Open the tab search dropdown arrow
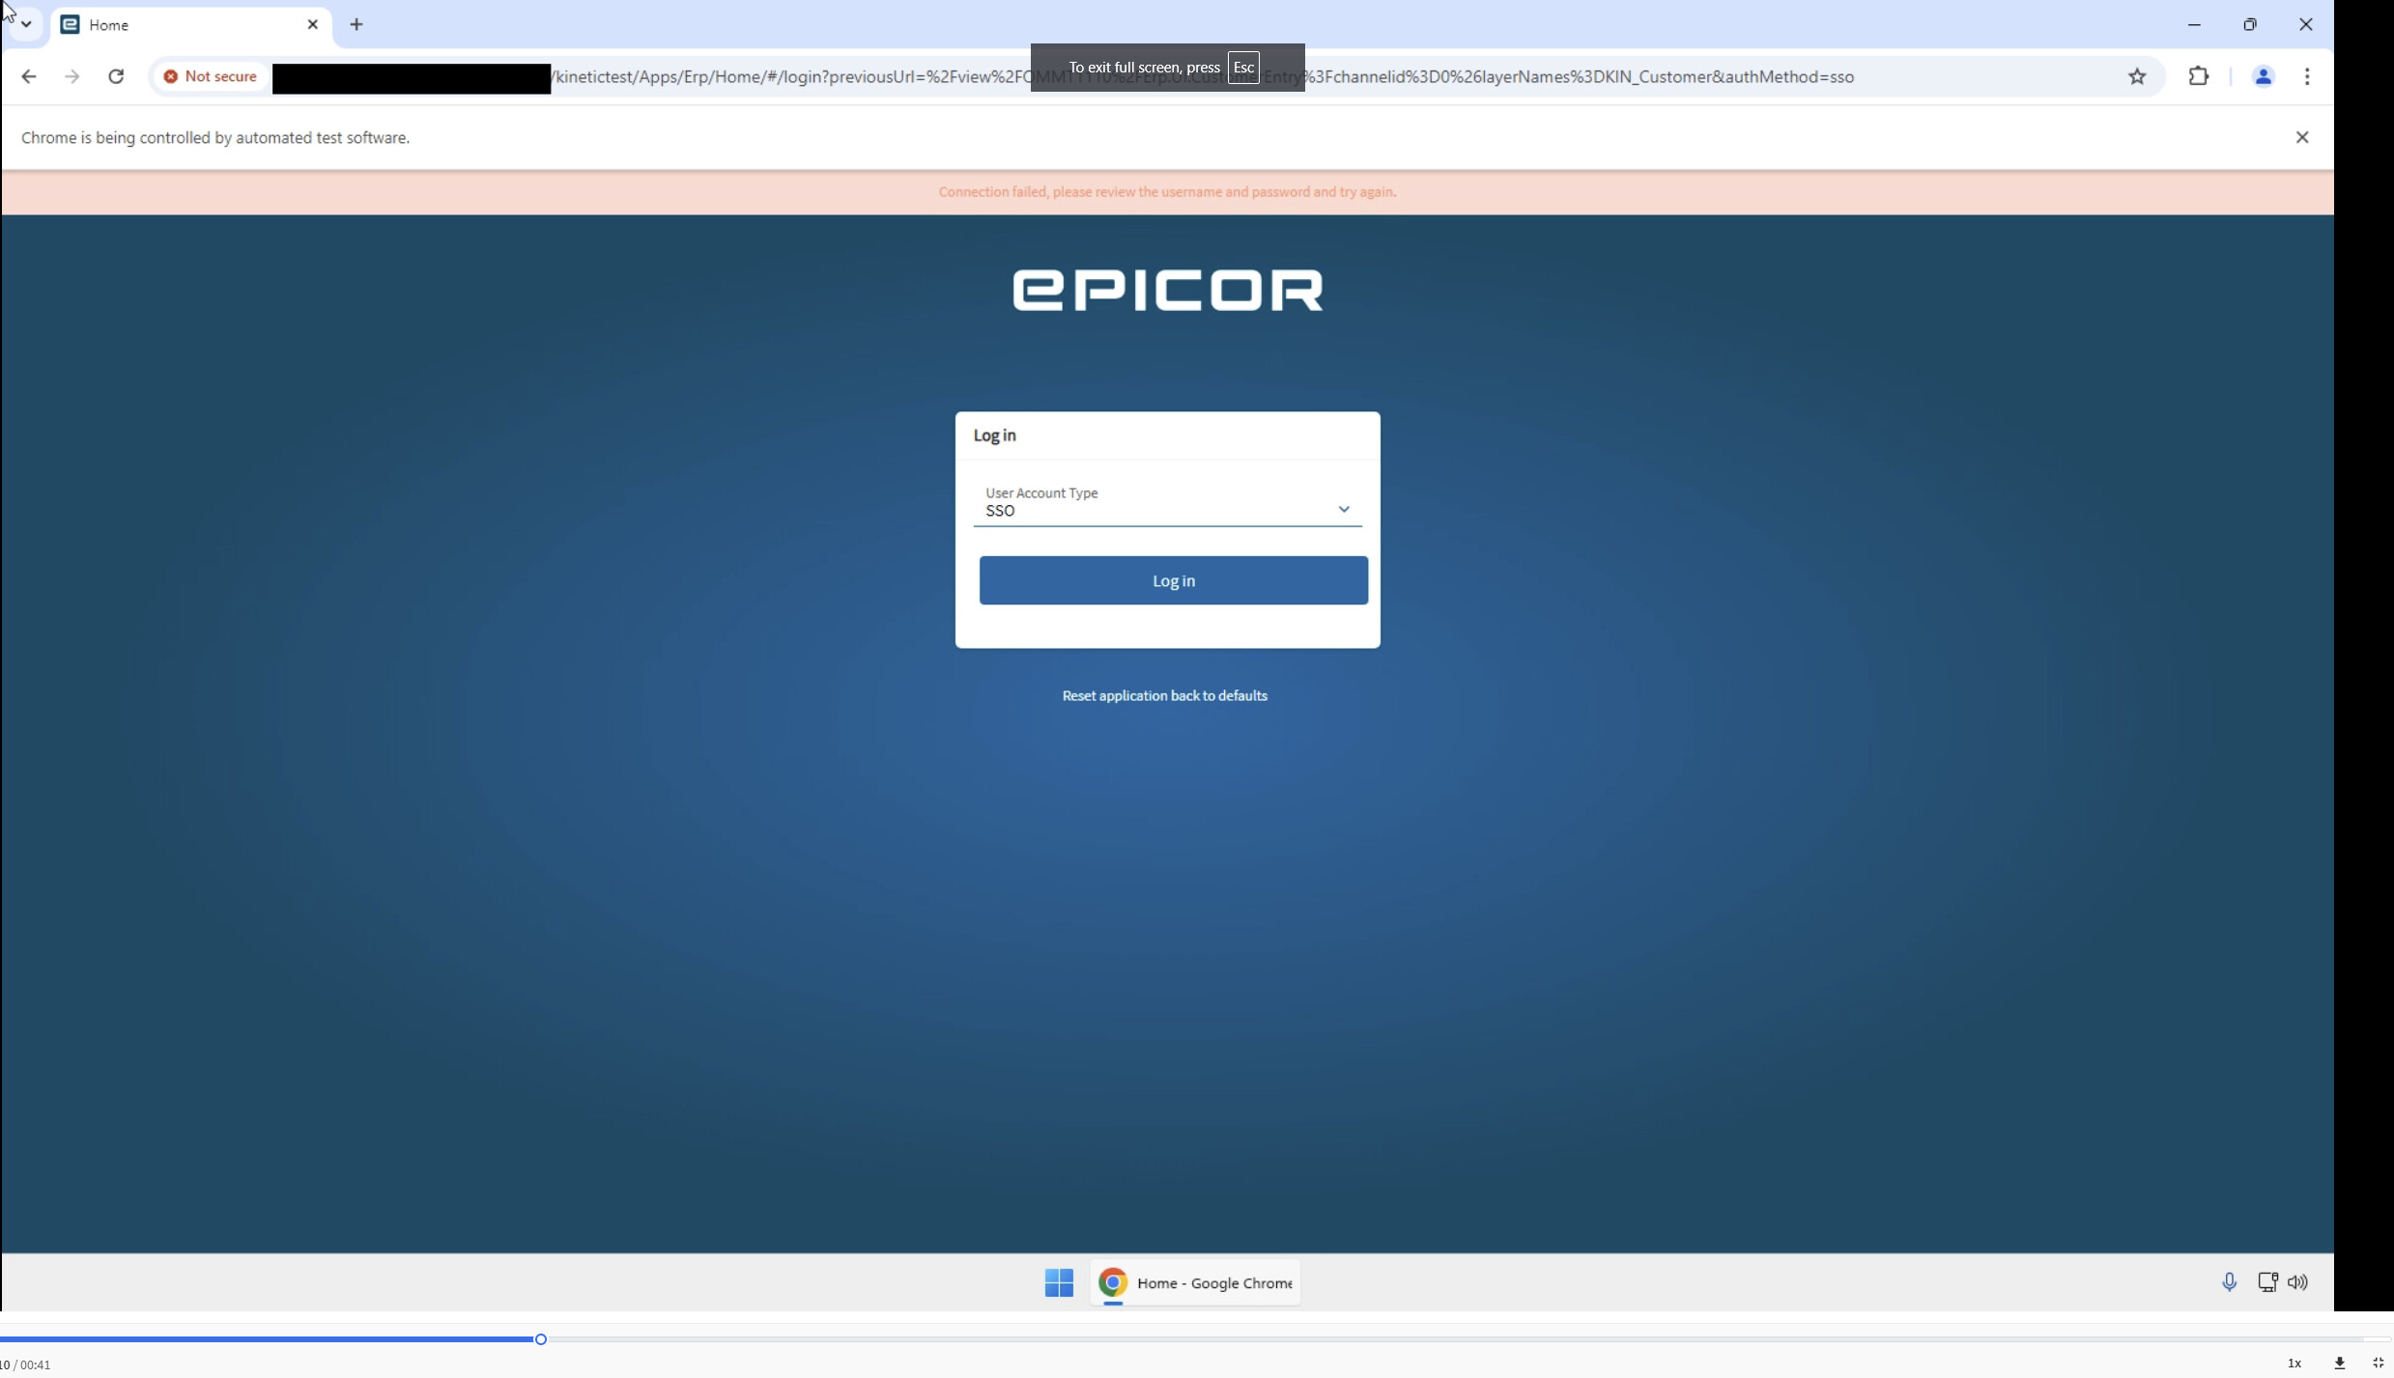 click(x=26, y=24)
